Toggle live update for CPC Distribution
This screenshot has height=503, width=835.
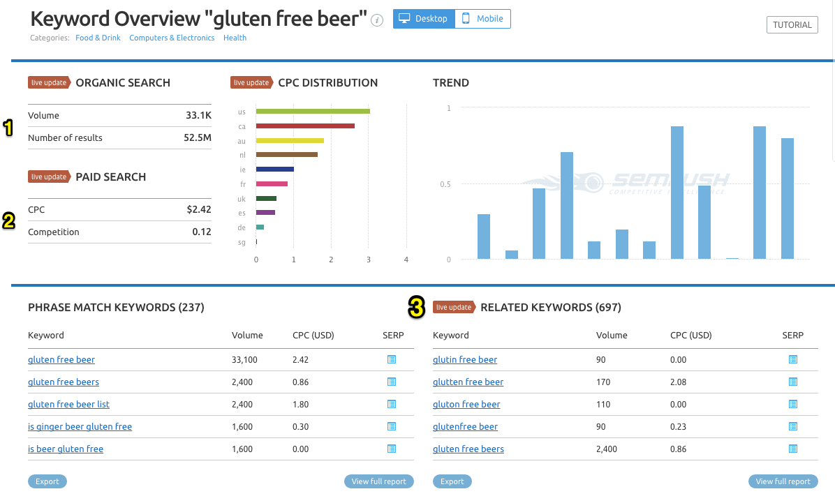coord(251,82)
